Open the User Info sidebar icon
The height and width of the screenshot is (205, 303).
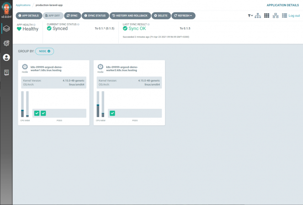click(6, 57)
